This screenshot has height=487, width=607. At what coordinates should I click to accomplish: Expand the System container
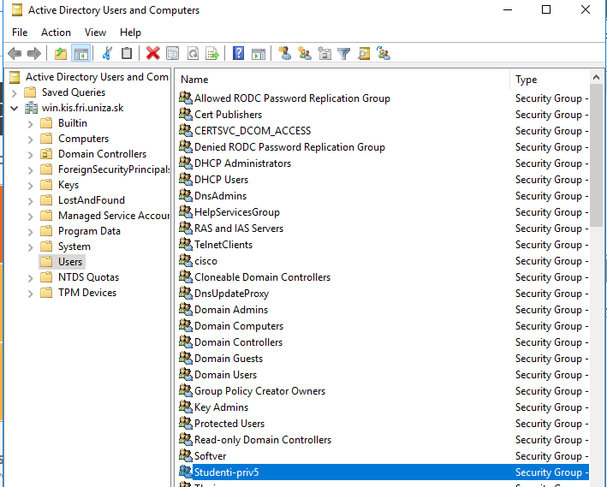[31, 247]
